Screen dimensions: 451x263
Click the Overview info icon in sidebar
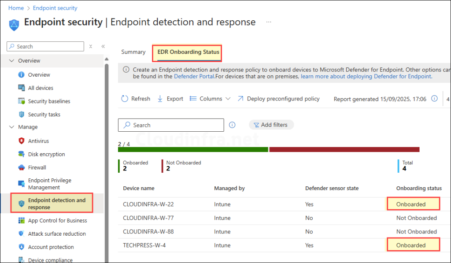[x=21, y=74]
